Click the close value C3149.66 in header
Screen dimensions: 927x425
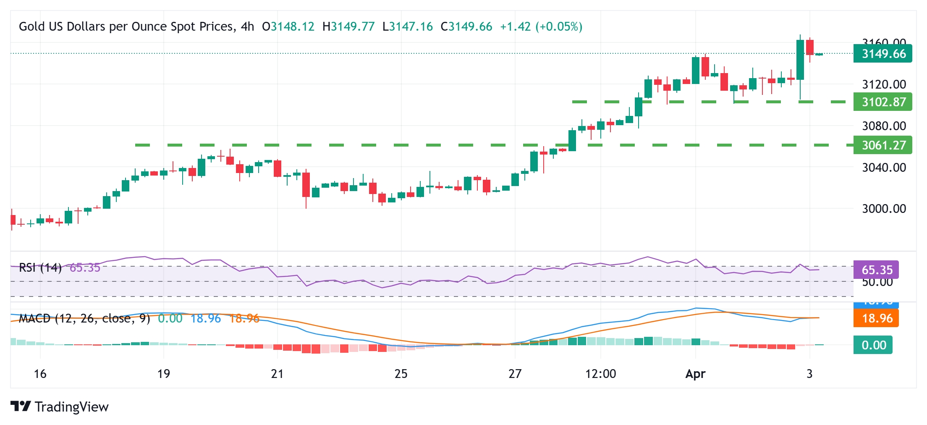click(466, 26)
